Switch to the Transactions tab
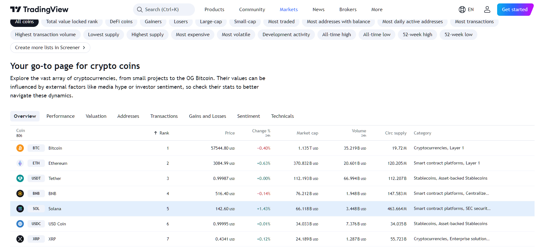The width and height of the screenshot is (542, 247). point(164,116)
